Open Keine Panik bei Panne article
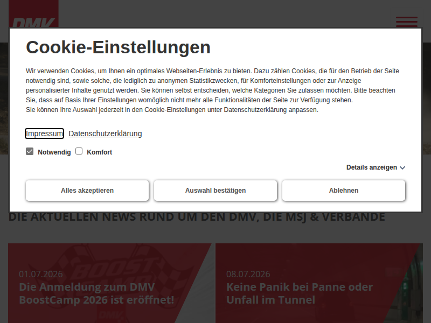The width and height of the screenshot is (431, 323). (x=300, y=293)
